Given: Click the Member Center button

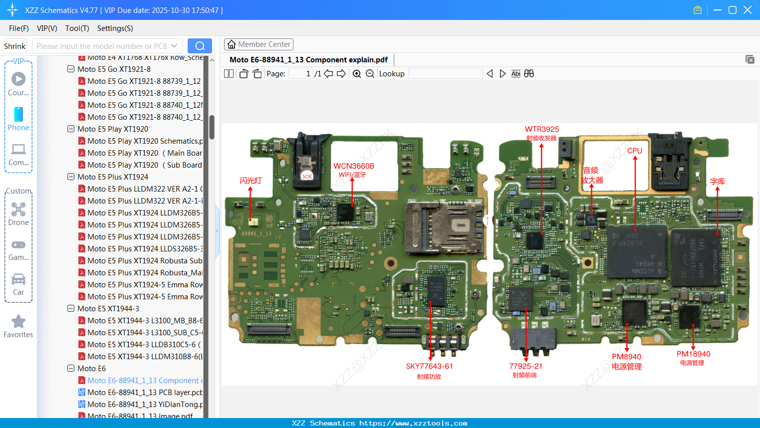Looking at the screenshot, I should (258, 44).
